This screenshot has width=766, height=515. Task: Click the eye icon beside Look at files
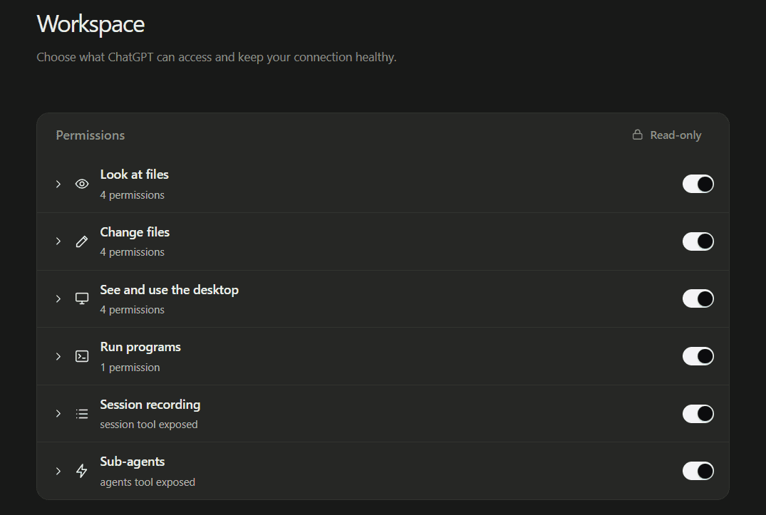point(82,184)
